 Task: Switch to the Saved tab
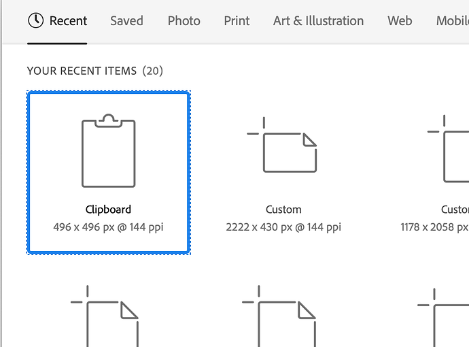click(126, 21)
